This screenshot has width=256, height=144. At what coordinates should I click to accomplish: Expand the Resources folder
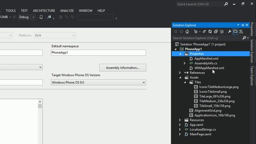180,120
